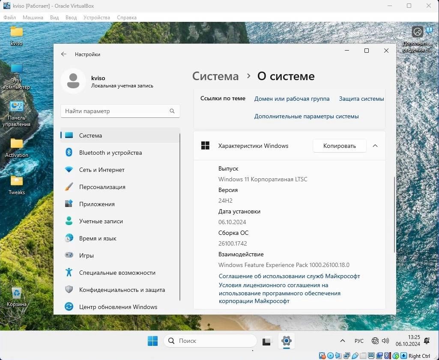The height and width of the screenshot is (360, 439).
Task: Open Домен или рабочая группа link
Action: (292, 99)
